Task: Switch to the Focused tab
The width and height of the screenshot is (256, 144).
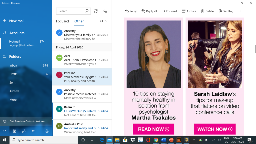Action: click(x=62, y=21)
